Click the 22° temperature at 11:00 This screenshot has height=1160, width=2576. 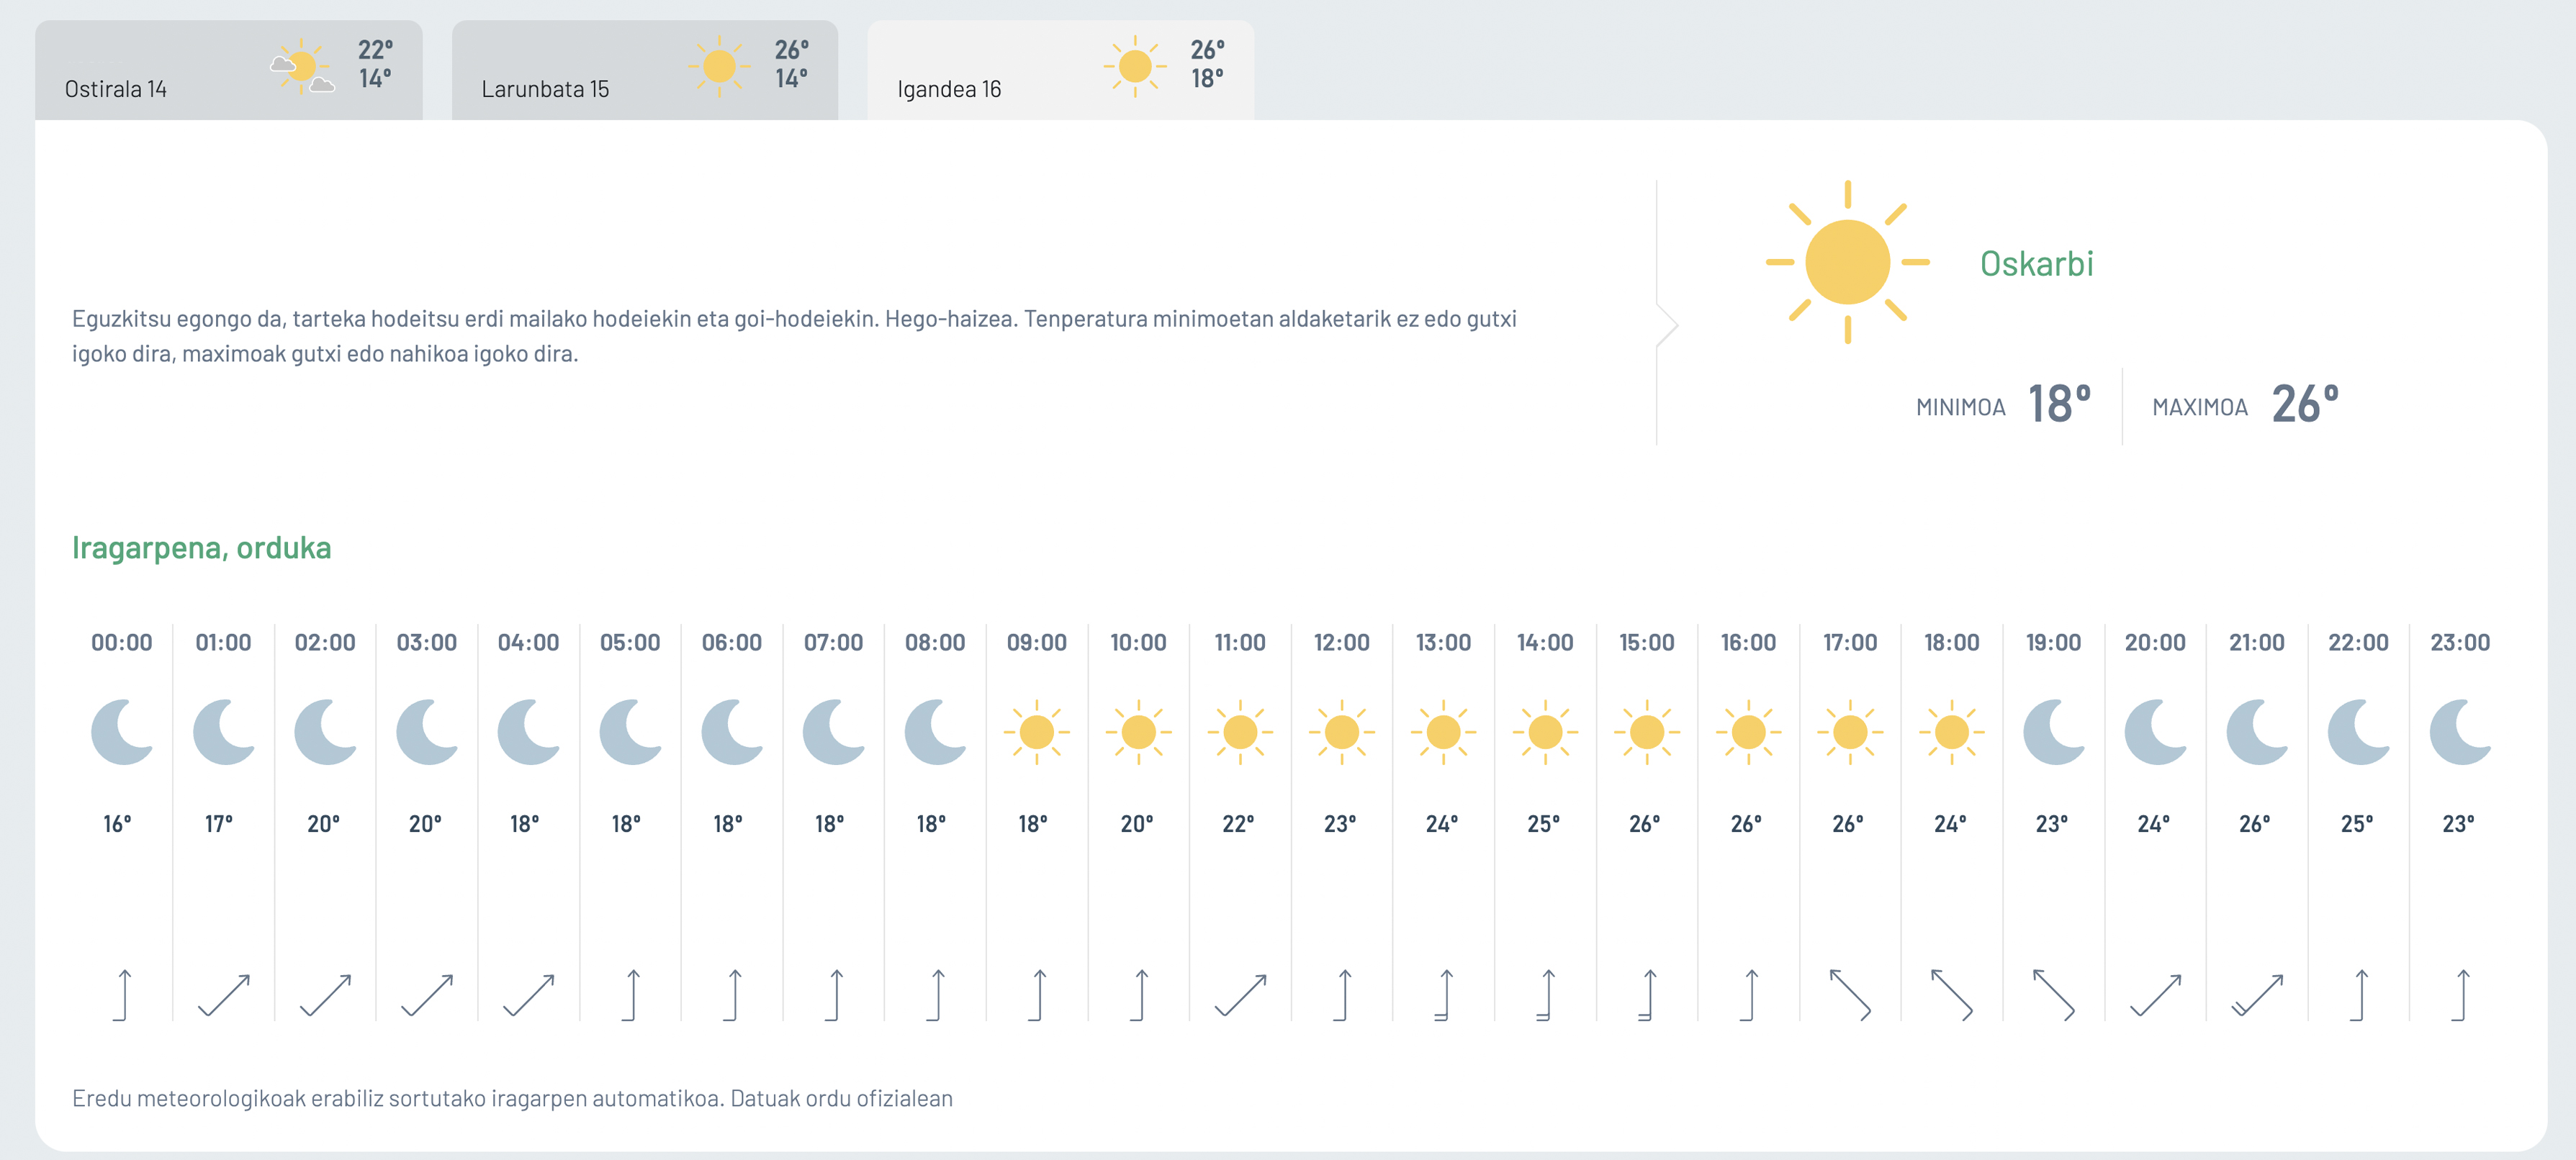pos(1238,824)
